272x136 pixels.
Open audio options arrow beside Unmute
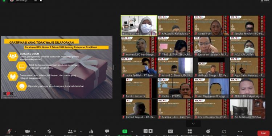[16, 131]
